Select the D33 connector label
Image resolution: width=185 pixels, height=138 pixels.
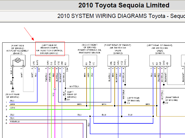(x=39, y=70)
